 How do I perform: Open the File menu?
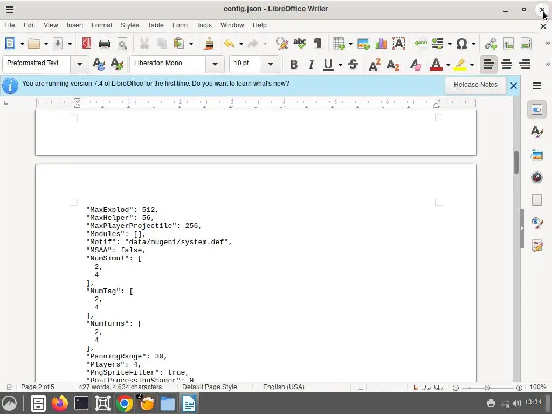pos(10,25)
